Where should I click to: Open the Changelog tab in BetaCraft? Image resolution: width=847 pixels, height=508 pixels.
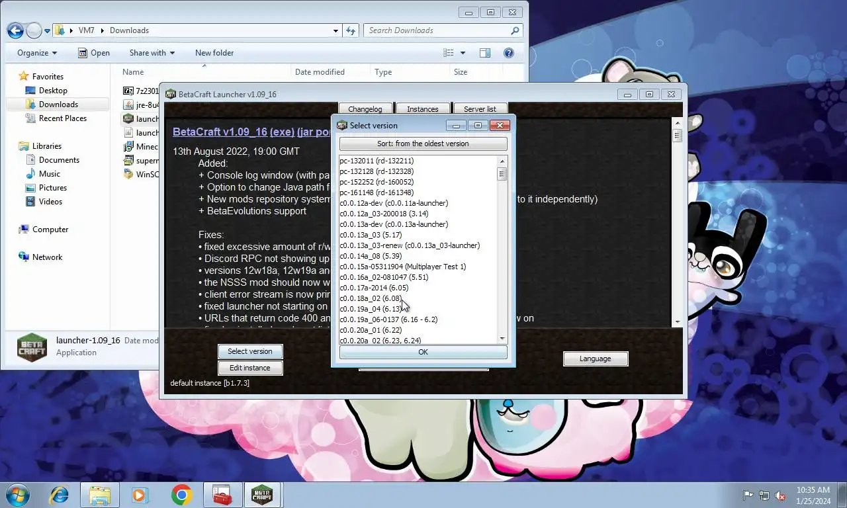point(365,109)
